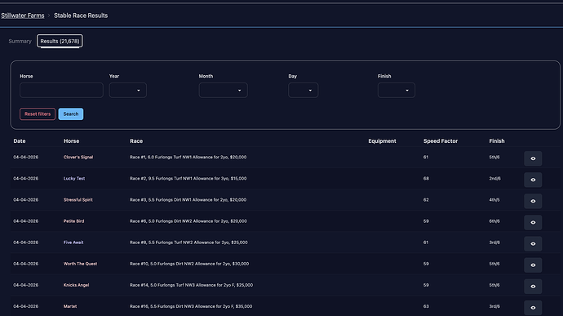
Task: View details for Stressful Spirit race
Action: pyautogui.click(x=533, y=201)
